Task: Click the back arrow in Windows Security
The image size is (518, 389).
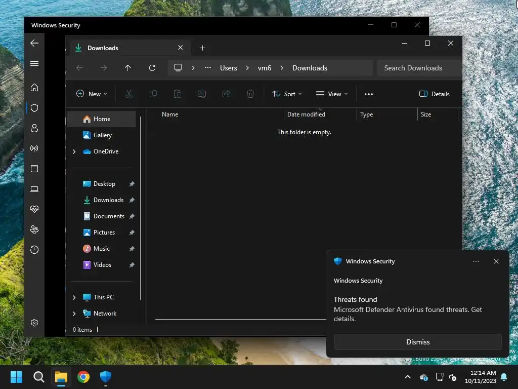Action: coord(34,43)
